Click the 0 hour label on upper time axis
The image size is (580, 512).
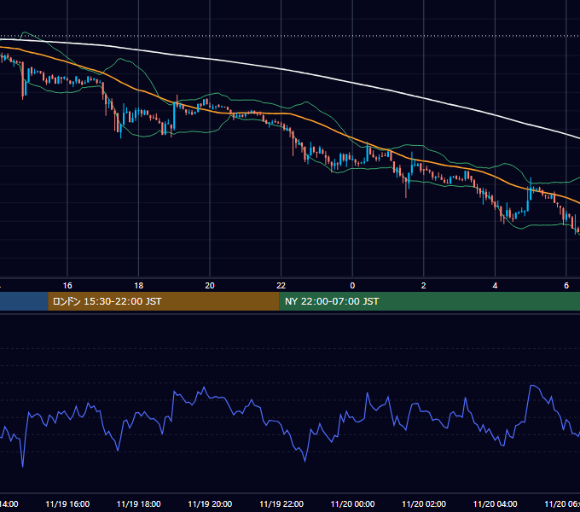(352, 286)
